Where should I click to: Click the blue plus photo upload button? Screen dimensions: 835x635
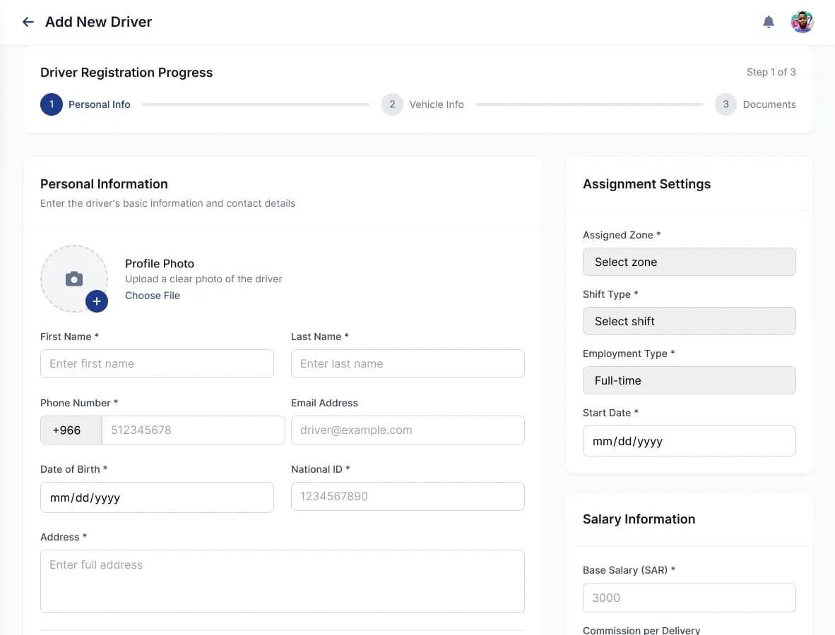pyautogui.click(x=96, y=301)
